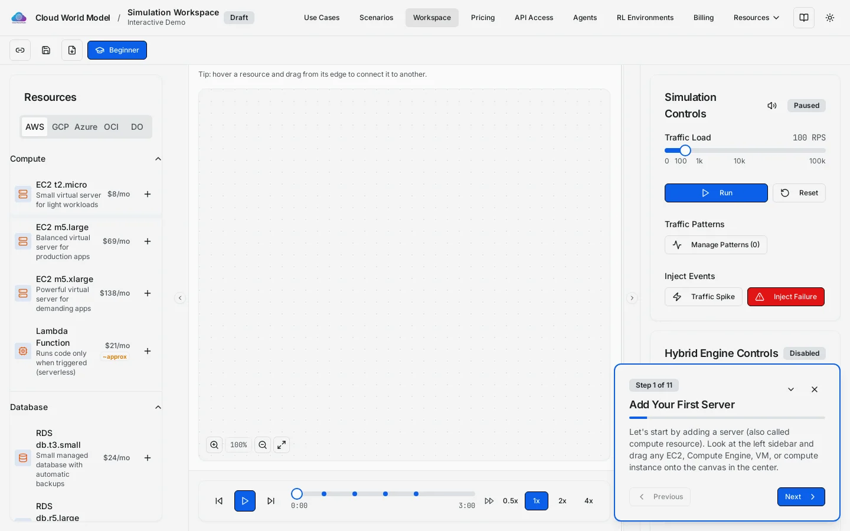This screenshot has width=850, height=531.
Task: Add Lambda Function with plus icon
Action: 148,351
